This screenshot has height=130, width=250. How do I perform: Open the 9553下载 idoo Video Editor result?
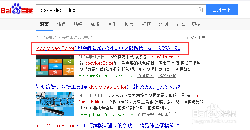[x=108, y=48]
